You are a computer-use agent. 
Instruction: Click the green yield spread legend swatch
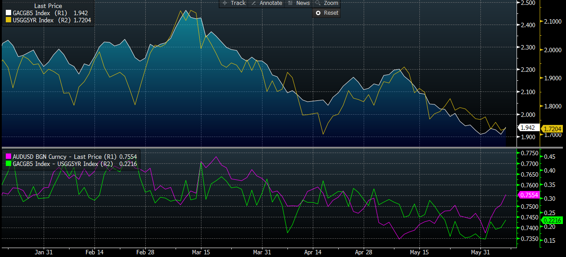8,164
